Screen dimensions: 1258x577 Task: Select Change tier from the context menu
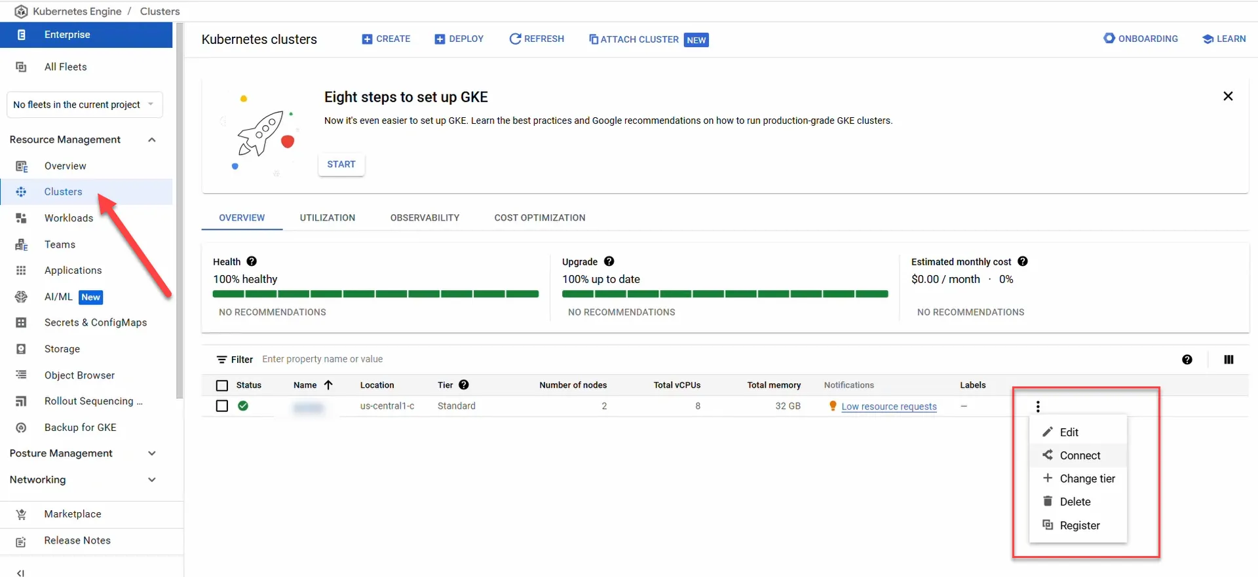point(1078,479)
